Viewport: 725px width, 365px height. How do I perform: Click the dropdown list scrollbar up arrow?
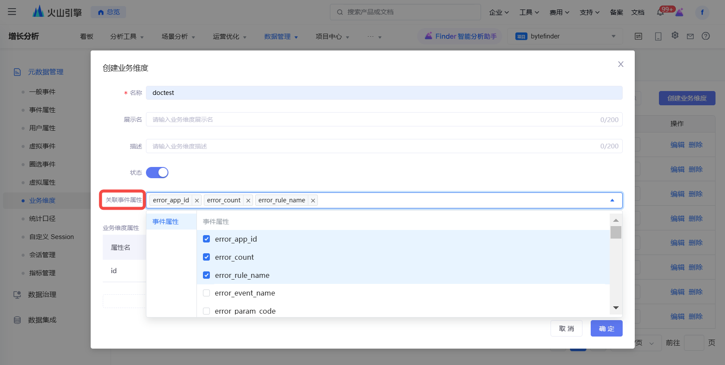[x=616, y=220]
